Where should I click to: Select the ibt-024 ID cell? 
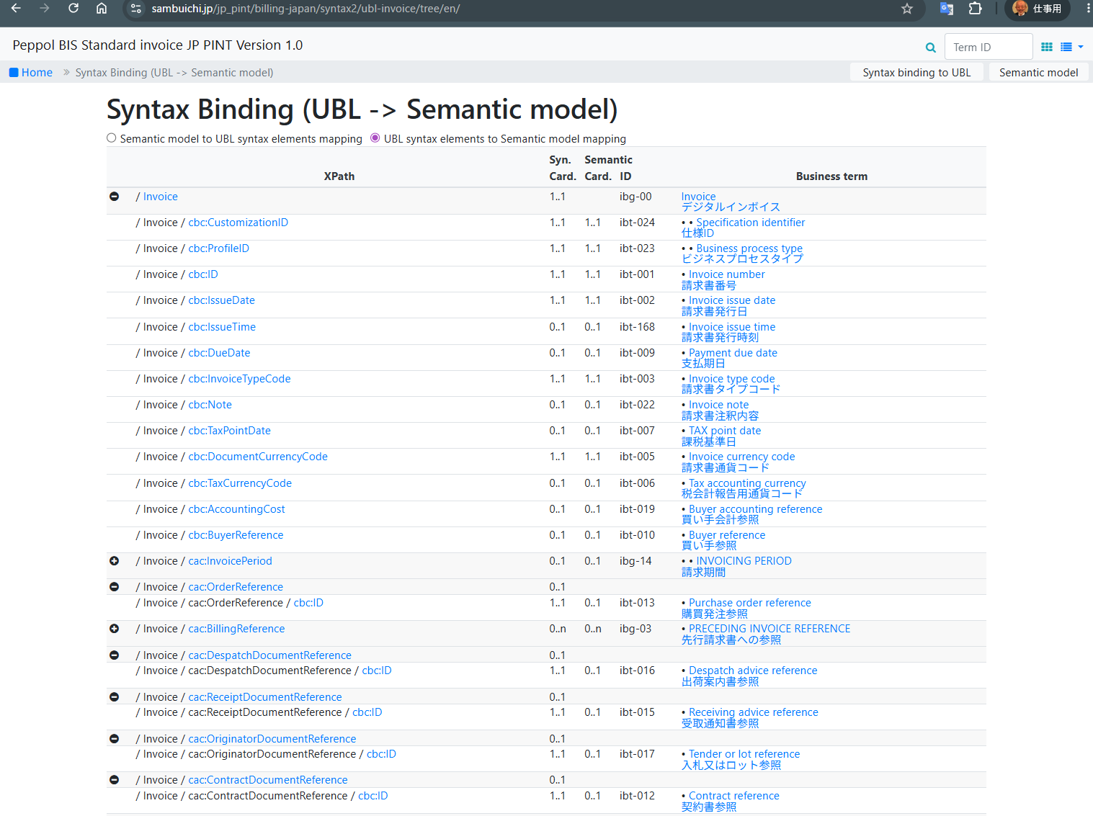[637, 223]
